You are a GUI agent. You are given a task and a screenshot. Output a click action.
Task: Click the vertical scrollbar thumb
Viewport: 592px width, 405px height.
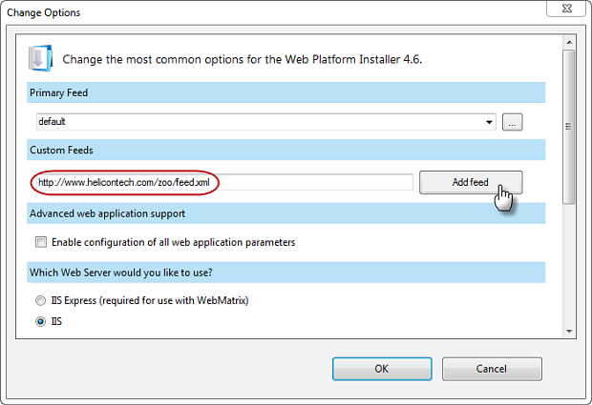point(569,124)
